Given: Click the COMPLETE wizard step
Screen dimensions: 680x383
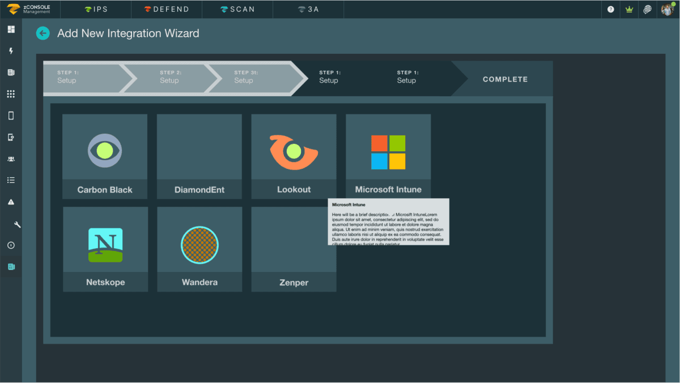Looking at the screenshot, I should 504,79.
